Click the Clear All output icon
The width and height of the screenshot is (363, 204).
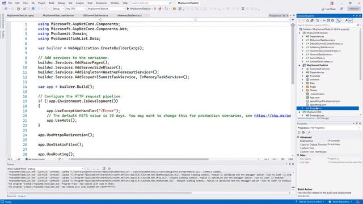104,169
